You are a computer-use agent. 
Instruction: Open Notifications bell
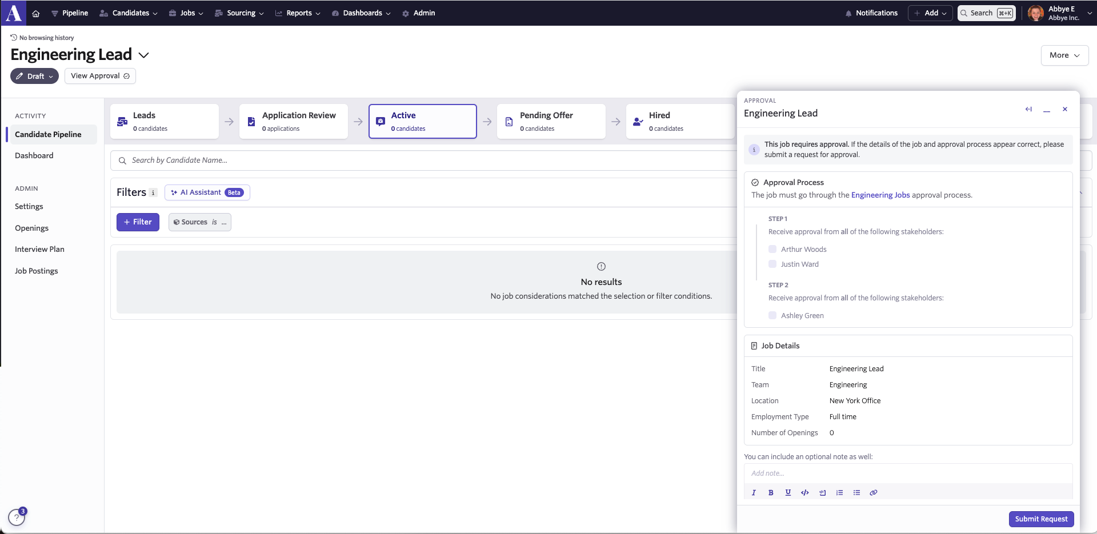(x=871, y=13)
